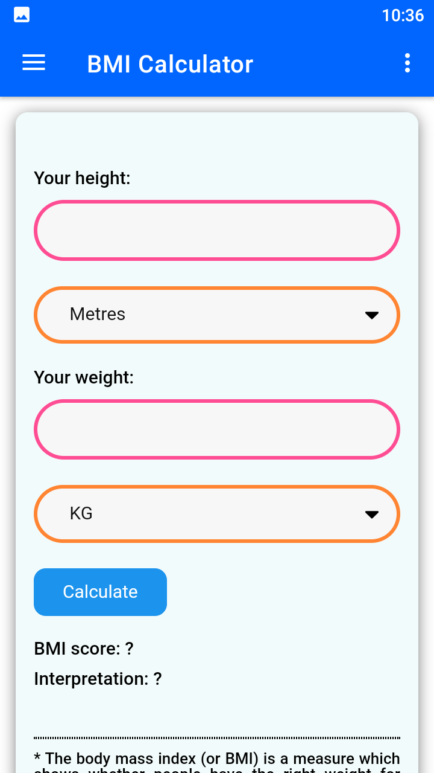Click the image notification icon in status bar
Screen dimensions: 434x773
click(x=22, y=14)
